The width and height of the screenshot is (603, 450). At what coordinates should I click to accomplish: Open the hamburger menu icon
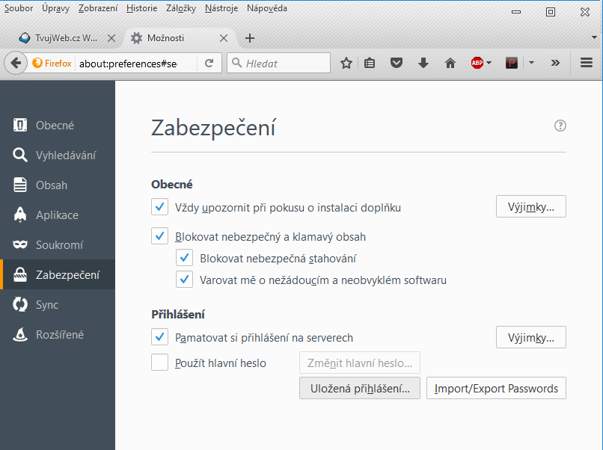tap(587, 64)
